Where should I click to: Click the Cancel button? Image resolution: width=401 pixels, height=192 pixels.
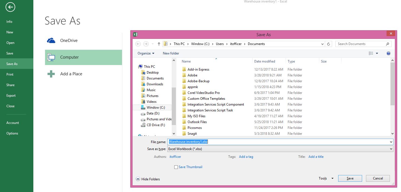point(378,178)
